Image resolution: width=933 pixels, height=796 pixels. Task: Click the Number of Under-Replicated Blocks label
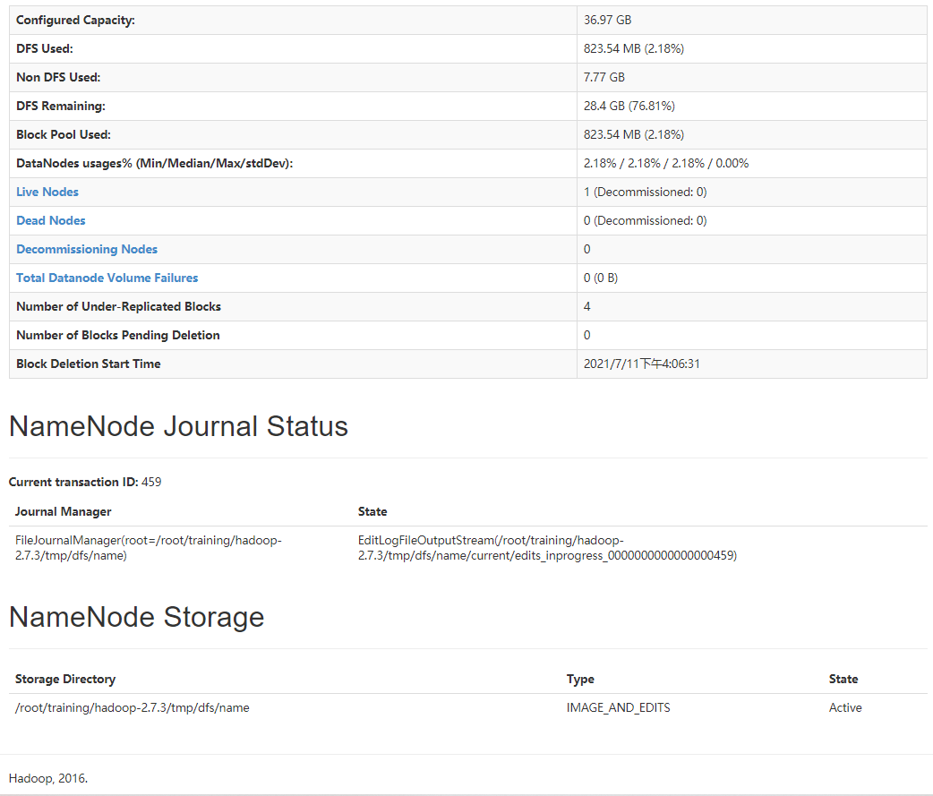[x=118, y=306]
